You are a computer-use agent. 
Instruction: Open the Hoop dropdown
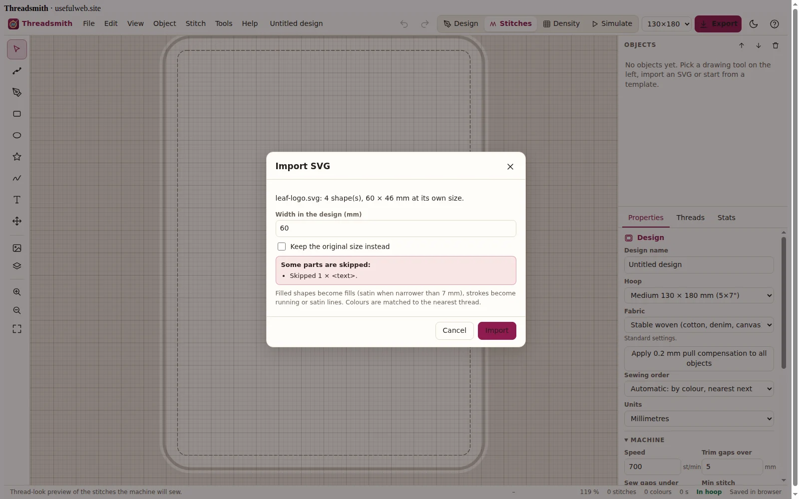click(699, 295)
